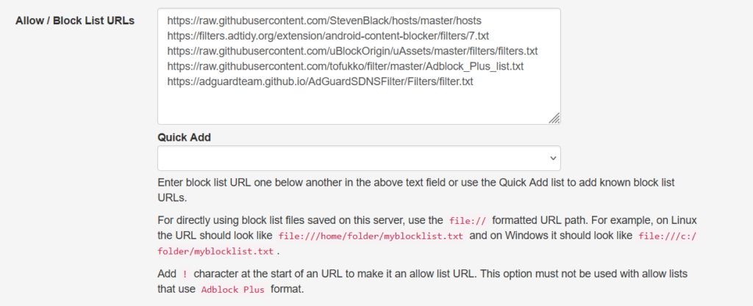
Task: Click the "This option must not be used" sentence
Action: click(588, 273)
